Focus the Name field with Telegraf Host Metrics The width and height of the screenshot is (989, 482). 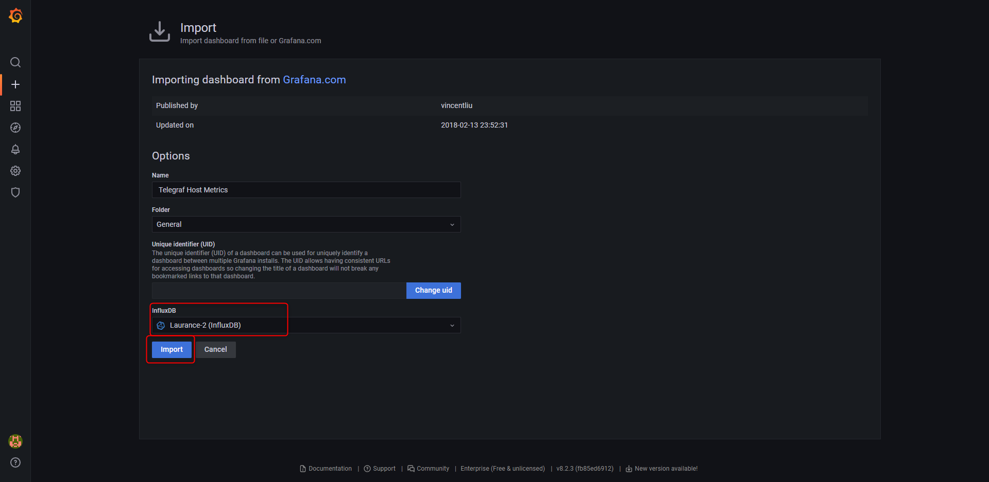pyautogui.click(x=306, y=190)
